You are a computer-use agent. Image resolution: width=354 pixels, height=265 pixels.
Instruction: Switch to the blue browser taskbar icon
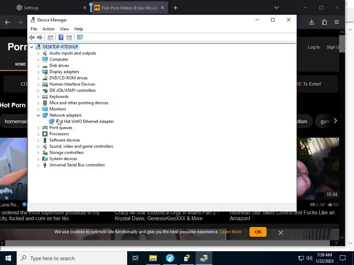pyautogui.click(x=170, y=258)
